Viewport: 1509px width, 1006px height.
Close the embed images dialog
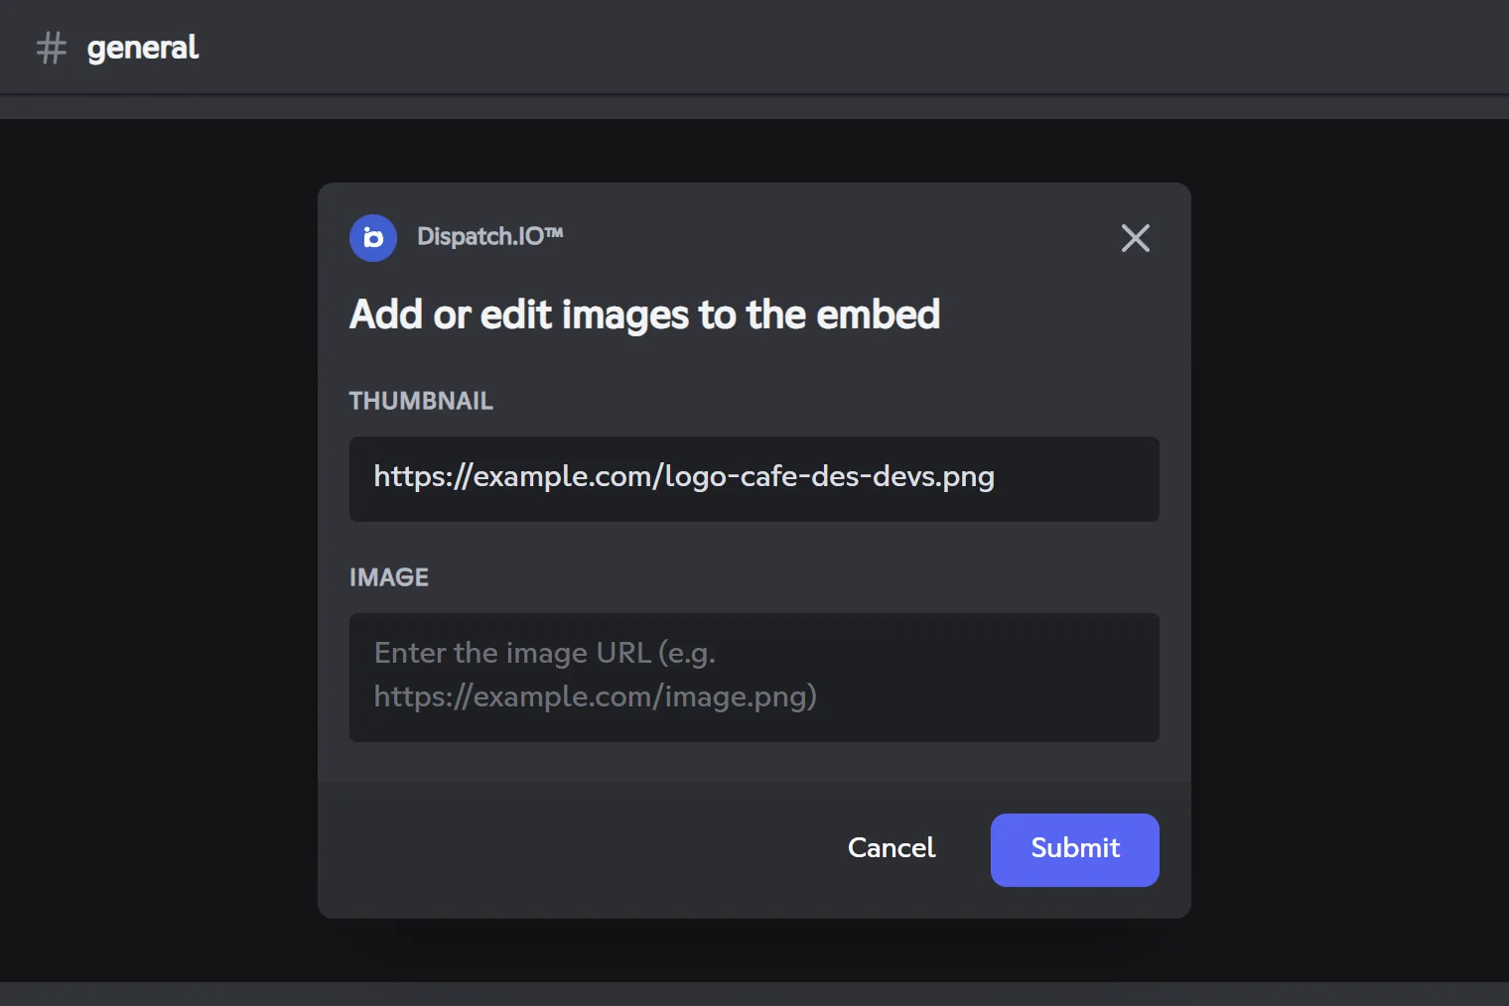pos(1136,238)
